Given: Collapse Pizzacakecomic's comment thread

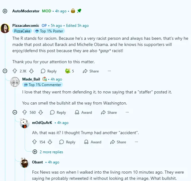Looking at the screenshot, I should click(5, 71).
